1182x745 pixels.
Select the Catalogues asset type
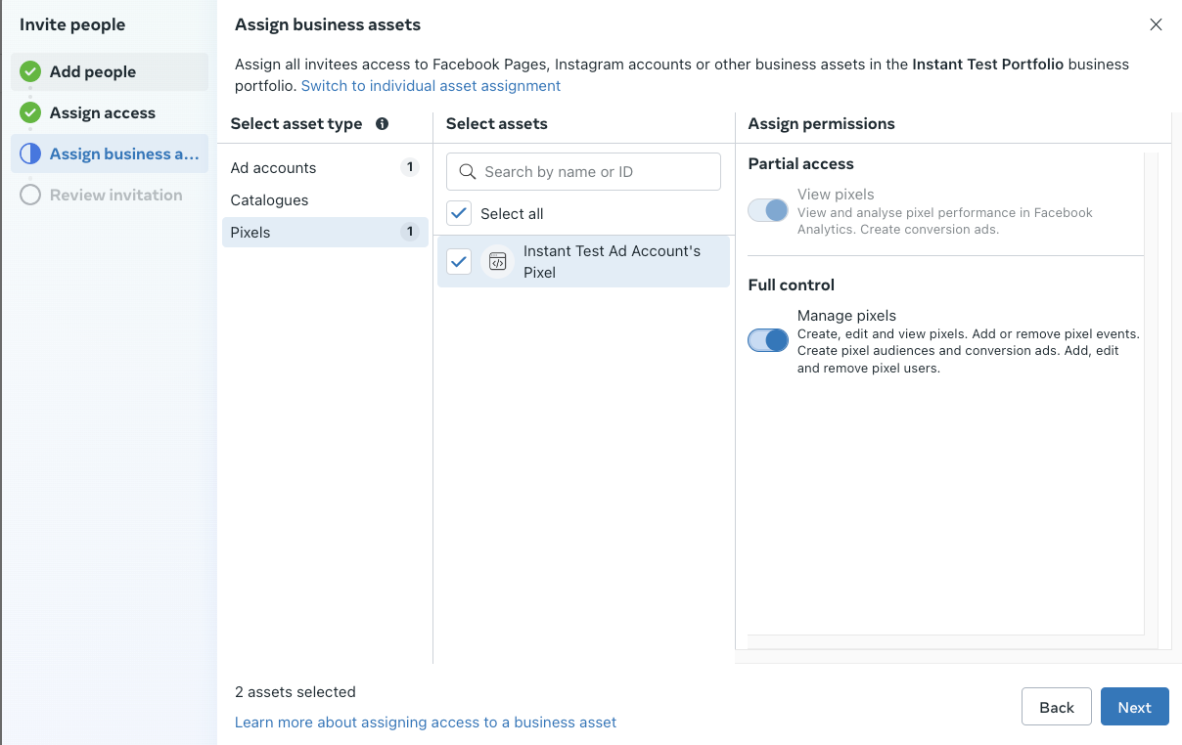[x=325, y=199]
